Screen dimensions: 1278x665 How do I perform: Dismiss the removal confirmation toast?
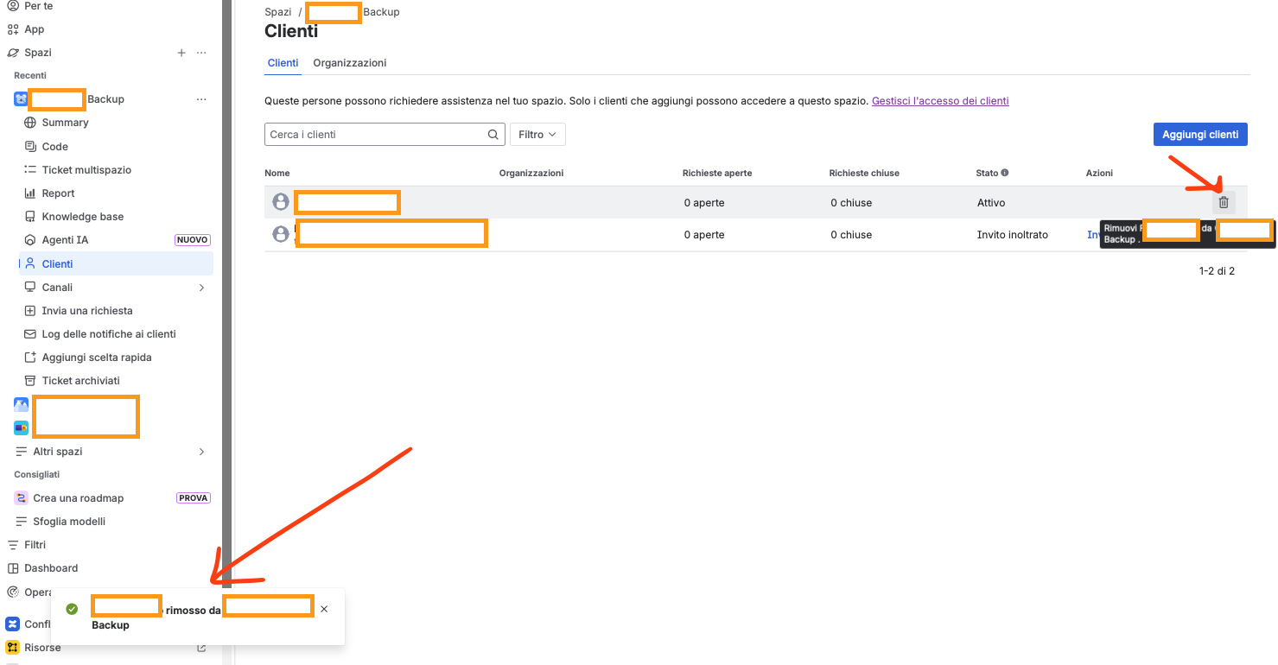pos(324,609)
